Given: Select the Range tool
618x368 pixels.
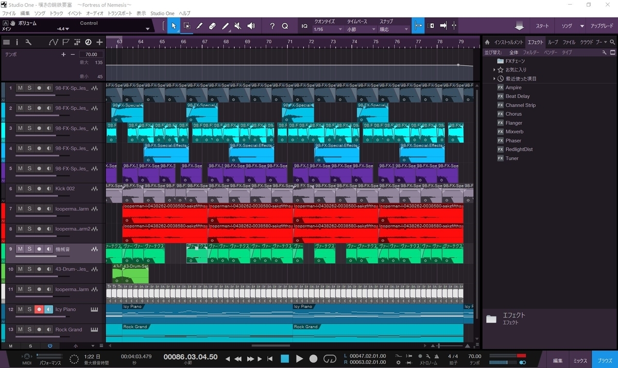Looking at the screenshot, I should [186, 26].
